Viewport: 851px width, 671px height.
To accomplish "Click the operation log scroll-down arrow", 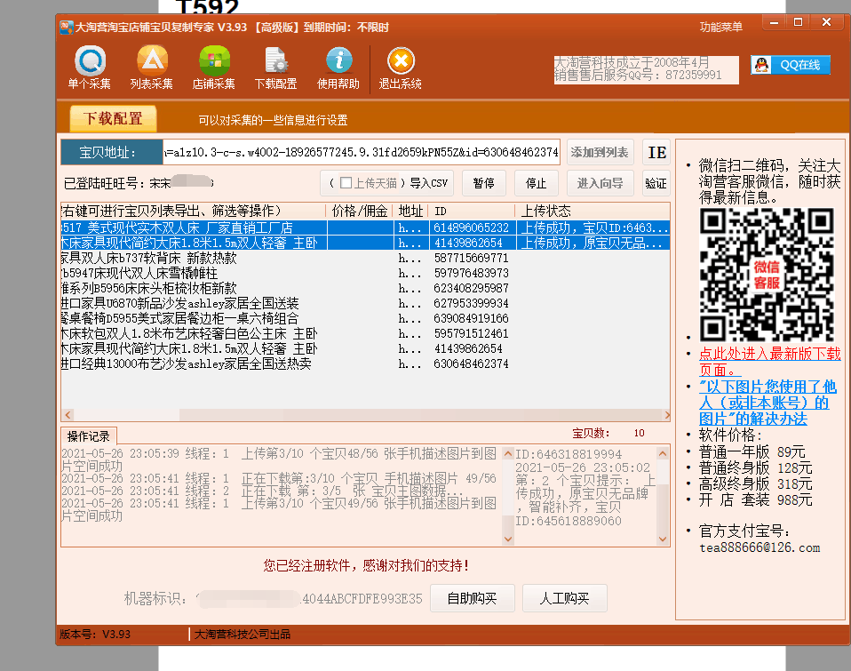I will (508, 539).
